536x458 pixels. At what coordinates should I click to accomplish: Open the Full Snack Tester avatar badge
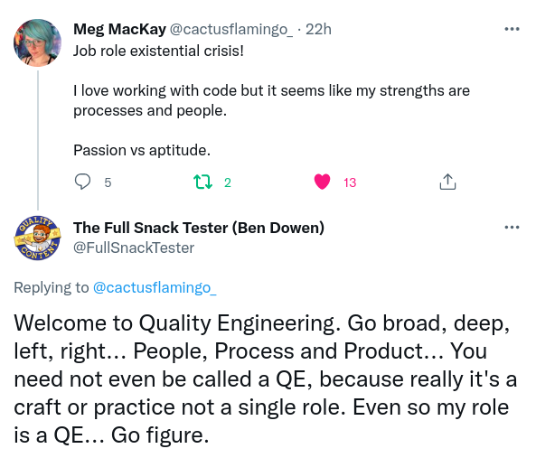click(x=38, y=238)
